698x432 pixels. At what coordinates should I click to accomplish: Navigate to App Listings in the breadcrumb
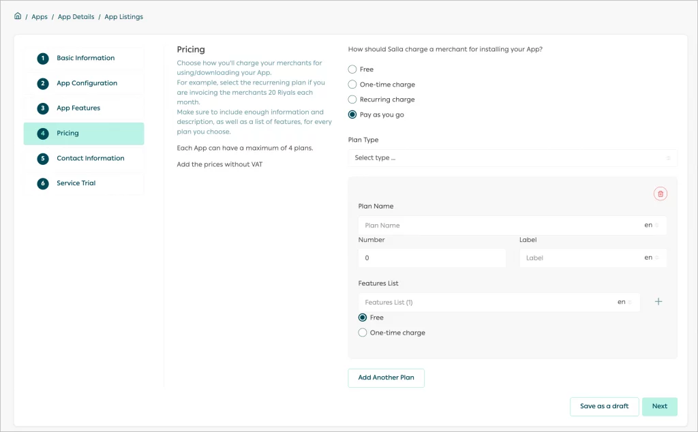(x=123, y=16)
